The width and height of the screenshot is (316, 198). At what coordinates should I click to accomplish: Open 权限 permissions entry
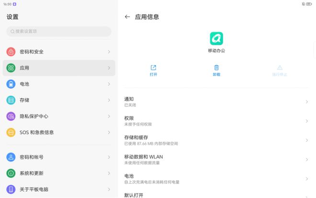216,121
